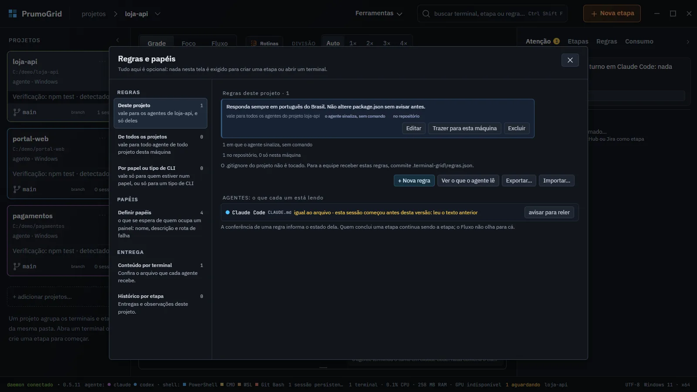Open the 'Definir papéis' section
The height and width of the screenshot is (392, 697).
pyautogui.click(x=160, y=224)
